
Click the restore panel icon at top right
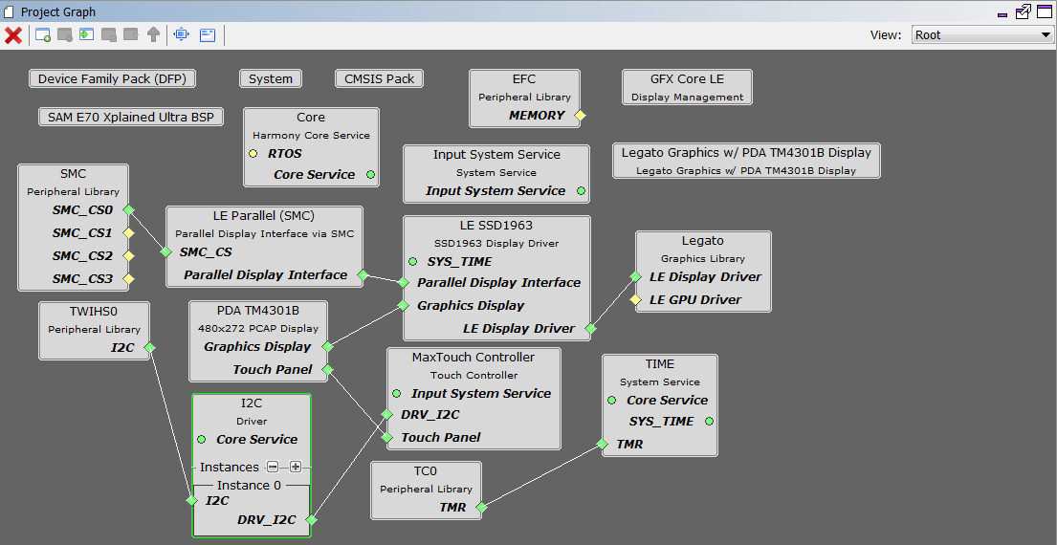(x=1024, y=11)
